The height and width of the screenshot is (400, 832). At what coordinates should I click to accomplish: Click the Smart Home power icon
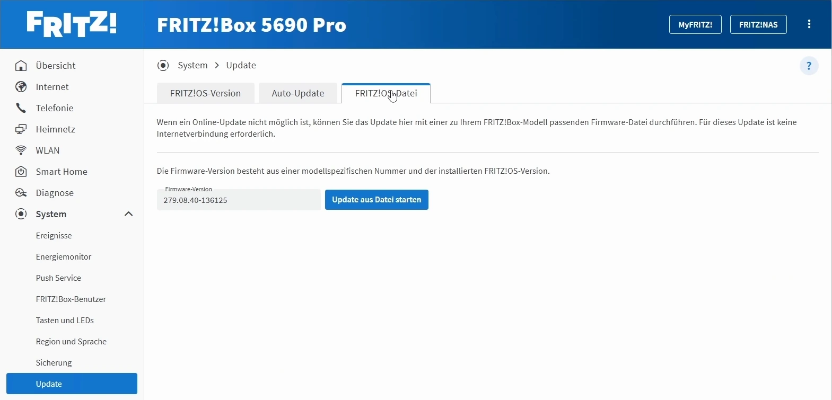pos(21,172)
